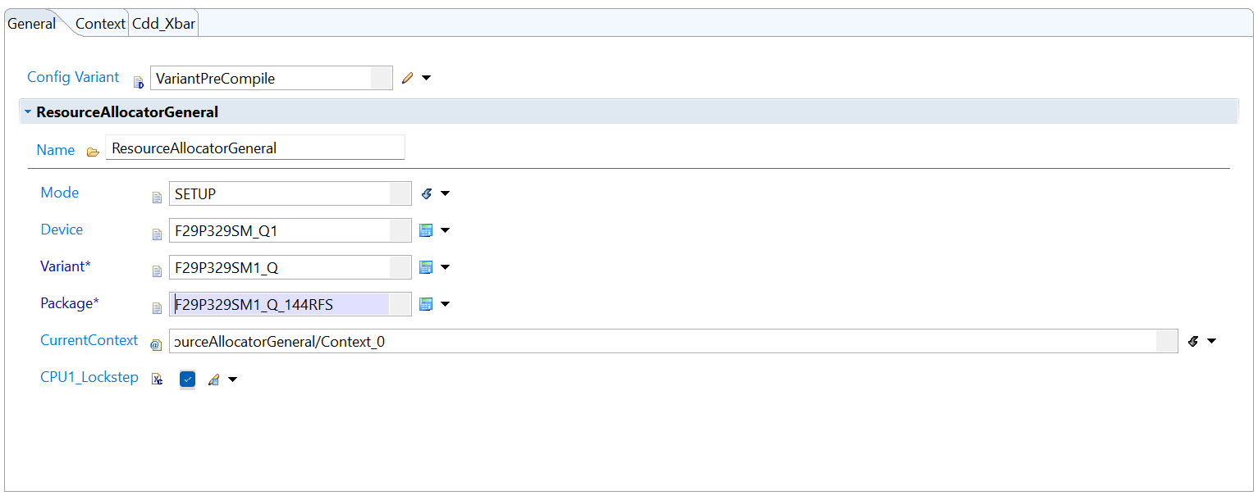Click the wrench icon beside Mode field
The width and height of the screenshot is (1258, 500).
click(426, 193)
